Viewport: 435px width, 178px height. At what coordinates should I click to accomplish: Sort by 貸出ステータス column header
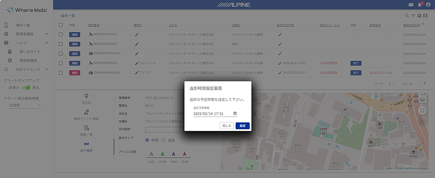pos(330,25)
